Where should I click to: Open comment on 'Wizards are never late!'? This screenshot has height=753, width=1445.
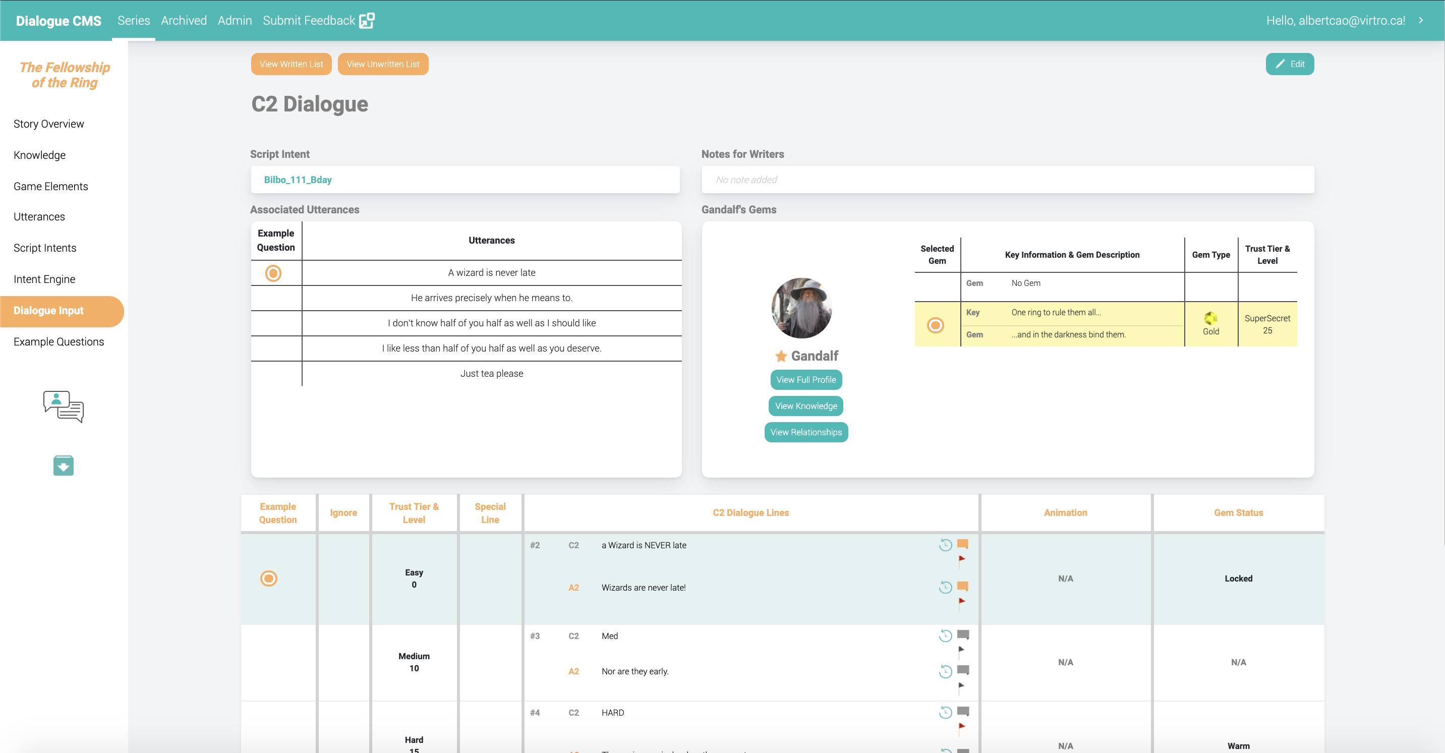[963, 587]
